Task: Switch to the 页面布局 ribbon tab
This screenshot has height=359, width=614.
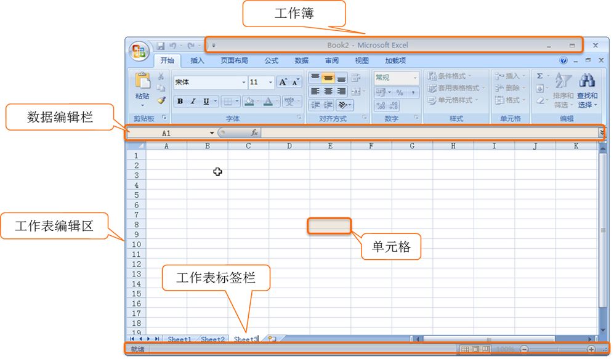Action: coord(234,61)
